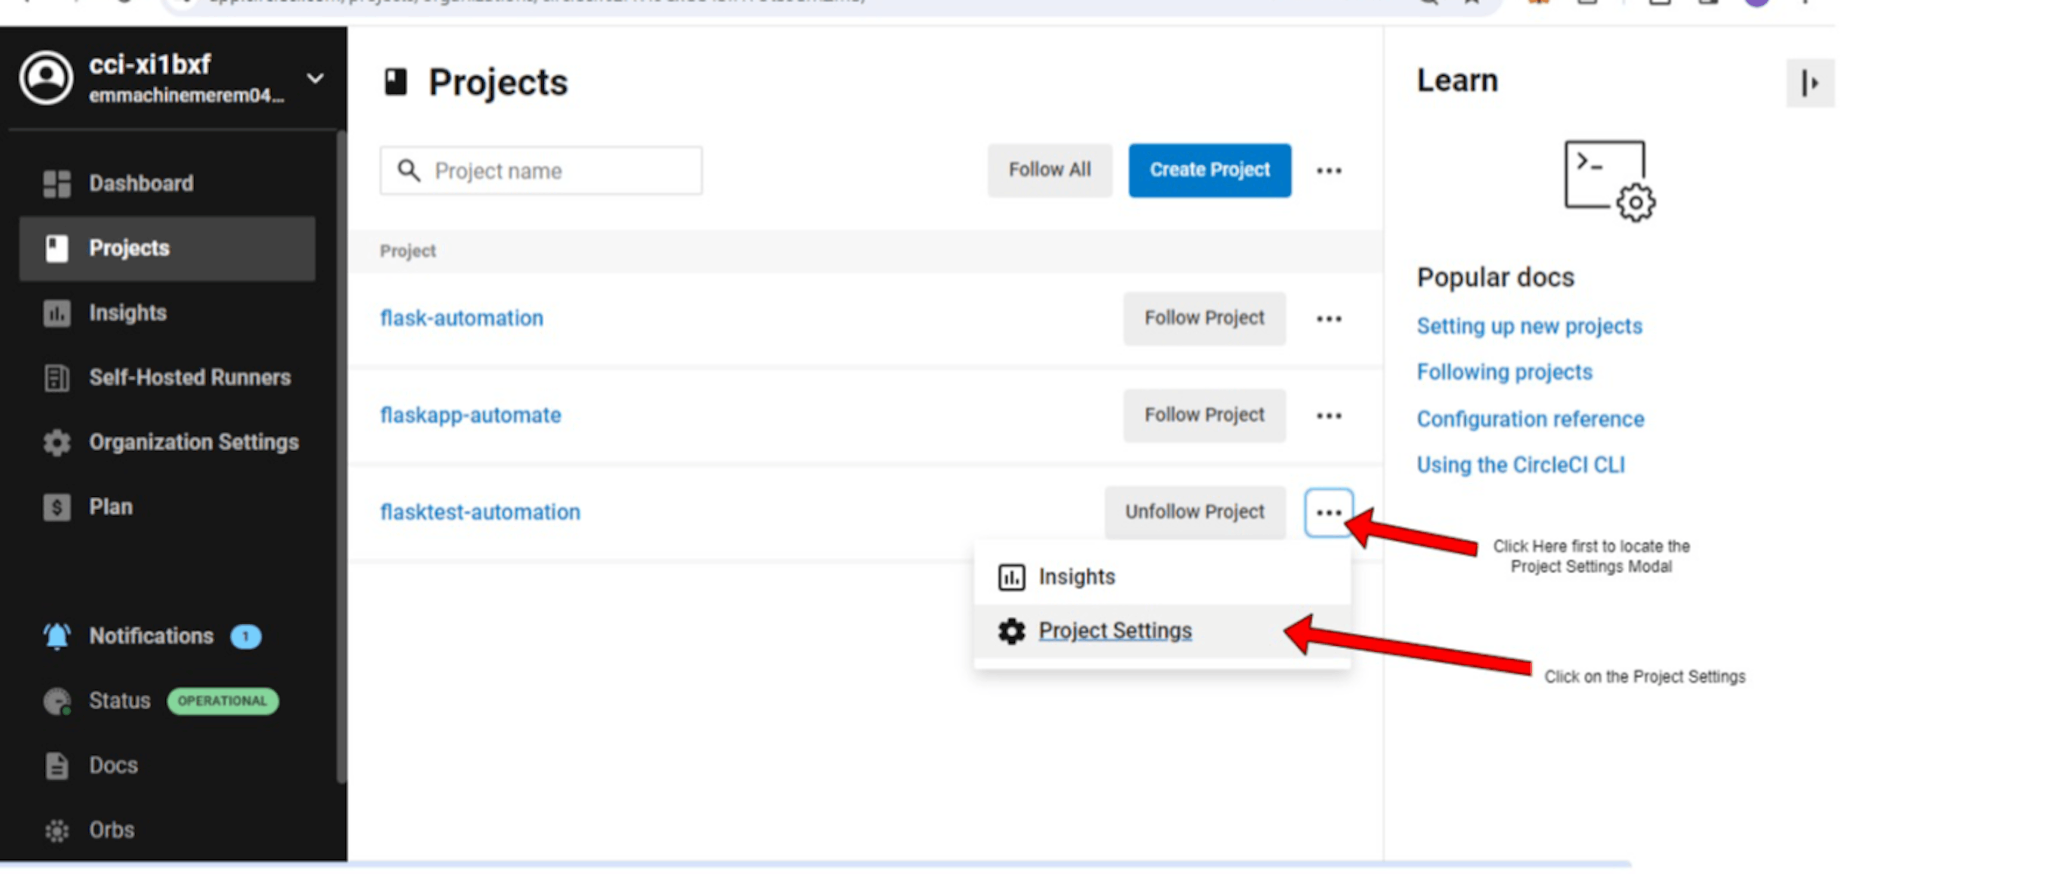This screenshot has width=2067, height=874.
Task: Open flask-automation more options menu
Action: tap(1329, 320)
